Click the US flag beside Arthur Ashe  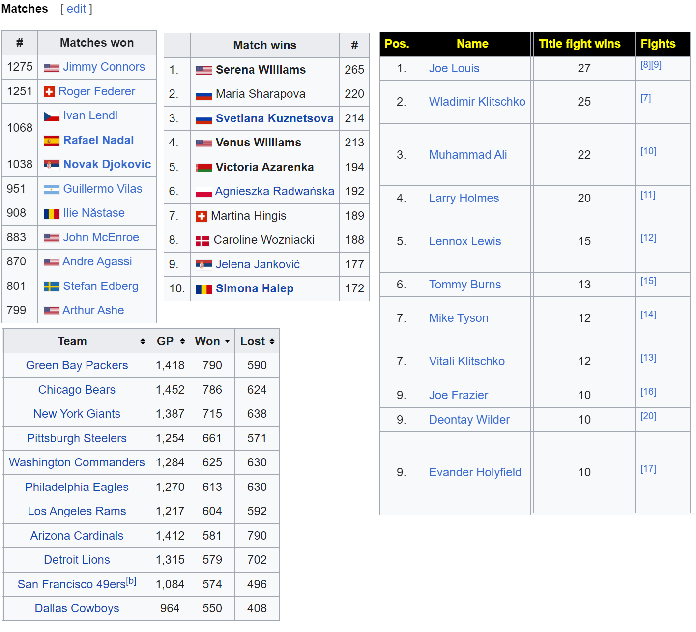[x=51, y=311]
